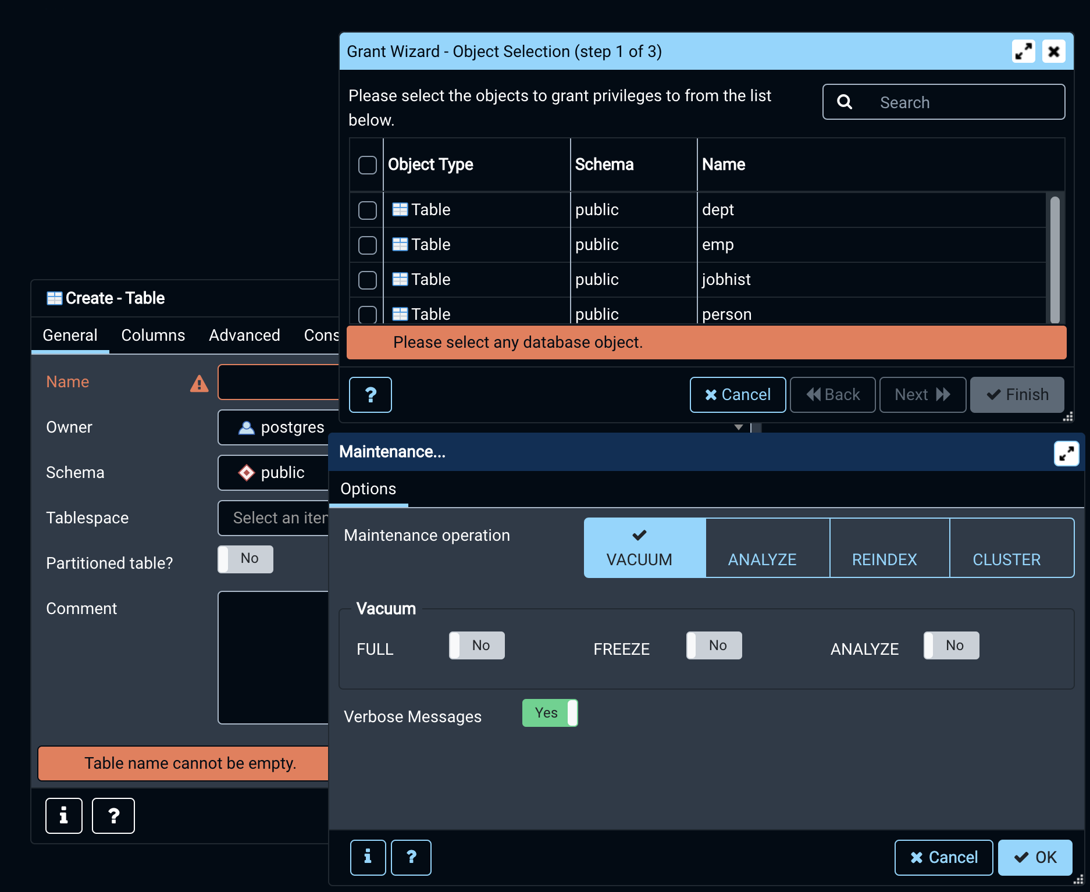1090x892 pixels.
Task: Click the search magnifier icon
Action: coord(845,102)
